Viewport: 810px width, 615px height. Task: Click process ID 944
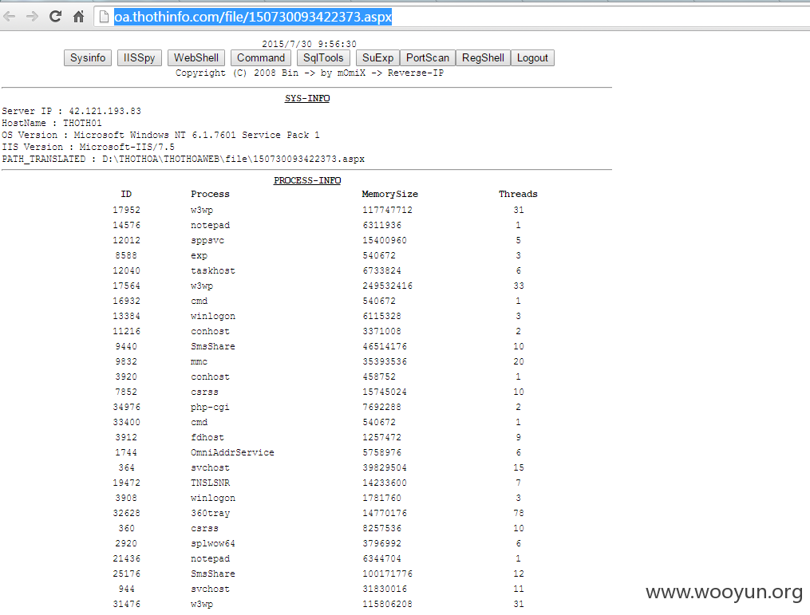pos(127,589)
